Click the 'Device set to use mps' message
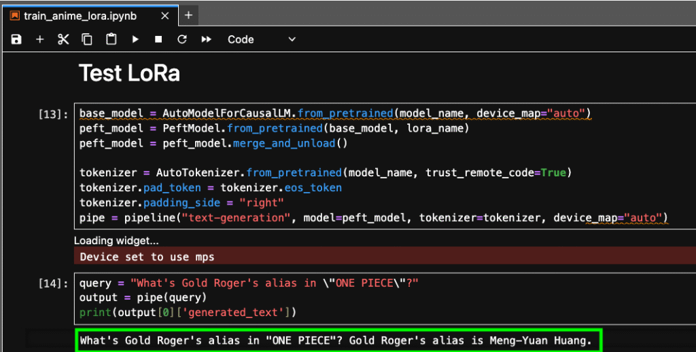696x352 pixels. click(x=147, y=256)
